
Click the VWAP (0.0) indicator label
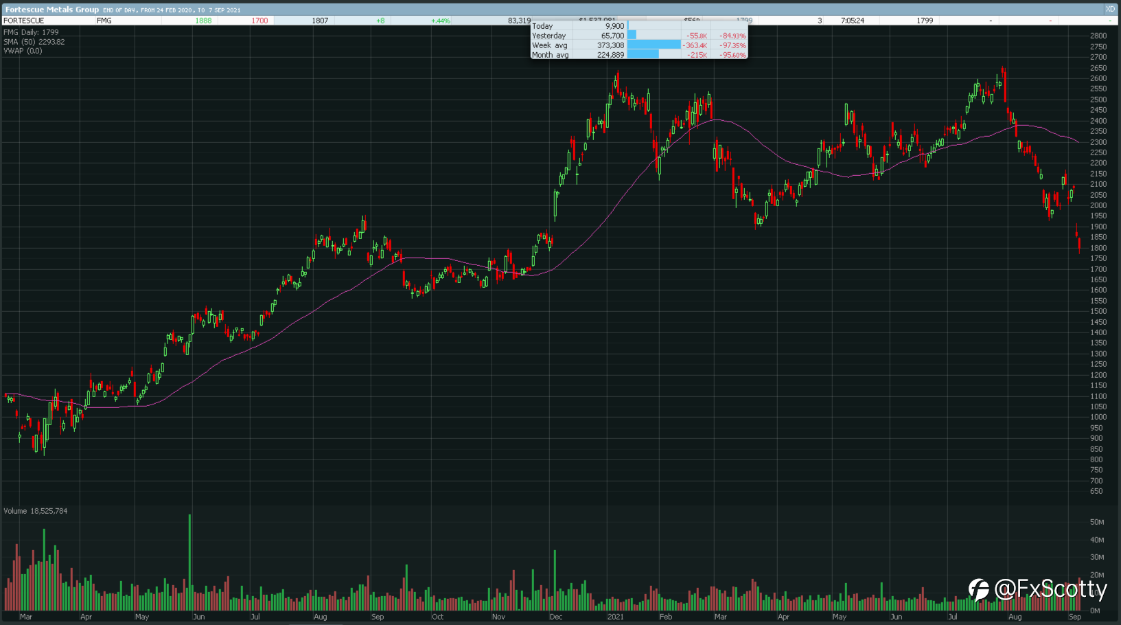pos(23,51)
